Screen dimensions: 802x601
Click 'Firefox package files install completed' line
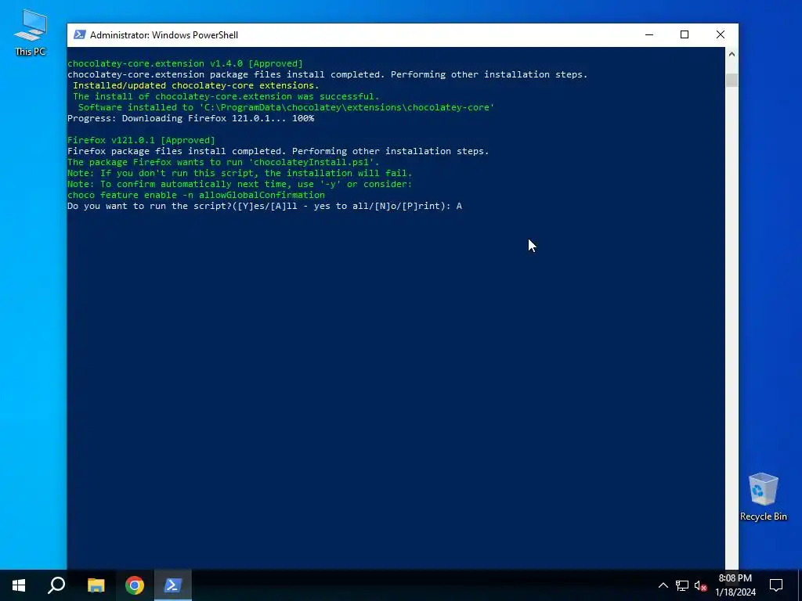[278, 151]
